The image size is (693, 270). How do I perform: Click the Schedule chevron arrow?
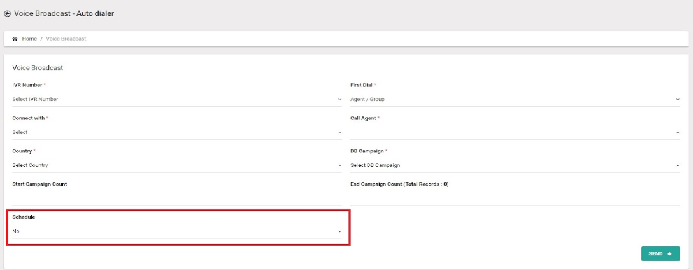tap(339, 231)
